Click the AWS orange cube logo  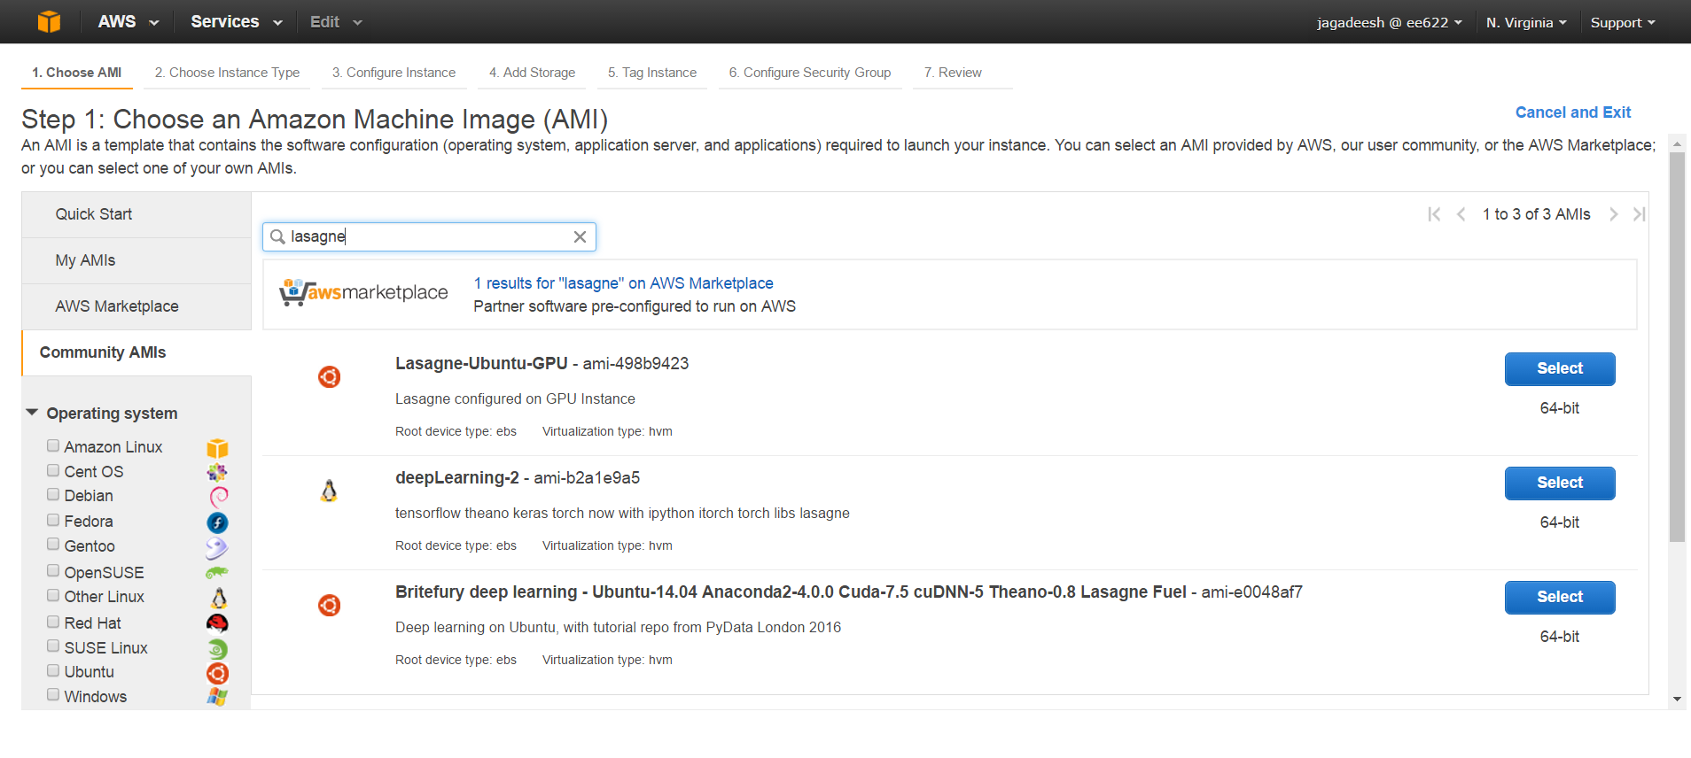point(49,21)
